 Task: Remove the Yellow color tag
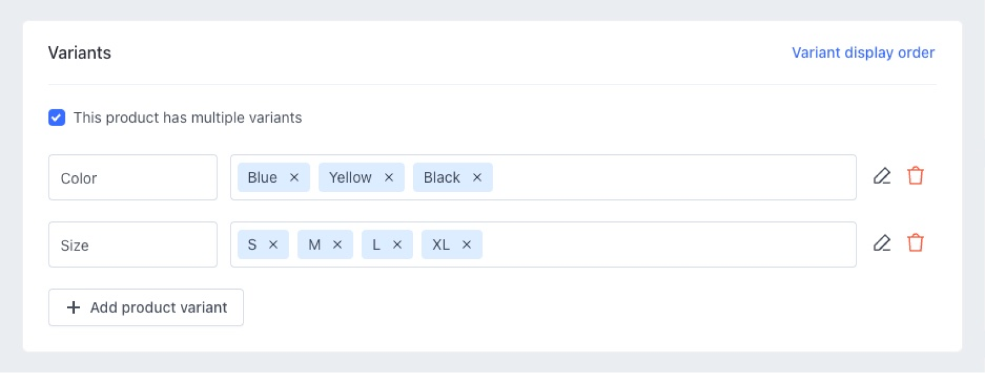pos(389,178)
